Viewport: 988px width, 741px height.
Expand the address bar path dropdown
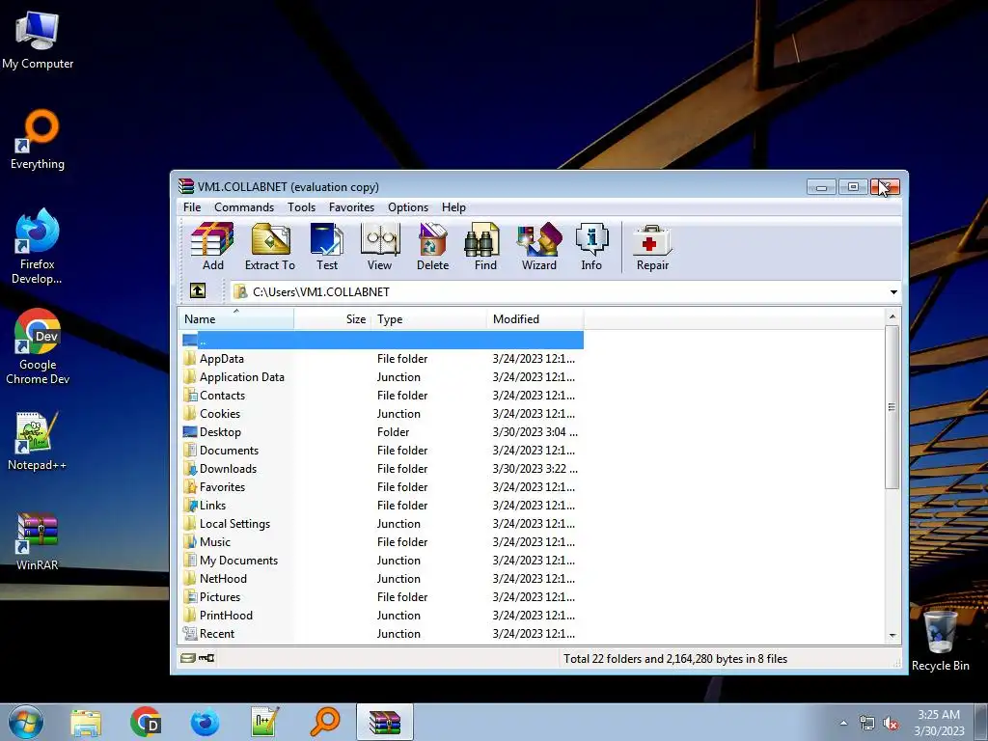[x=893, y=291]
